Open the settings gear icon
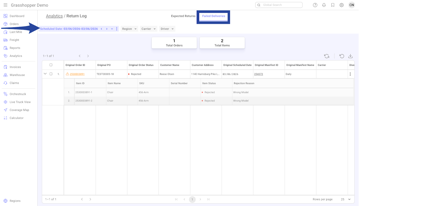Screen dimensions: 442x206 tap(341, 5)
